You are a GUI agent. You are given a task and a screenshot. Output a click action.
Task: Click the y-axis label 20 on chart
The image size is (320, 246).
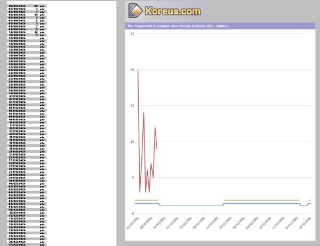(132, 70)
